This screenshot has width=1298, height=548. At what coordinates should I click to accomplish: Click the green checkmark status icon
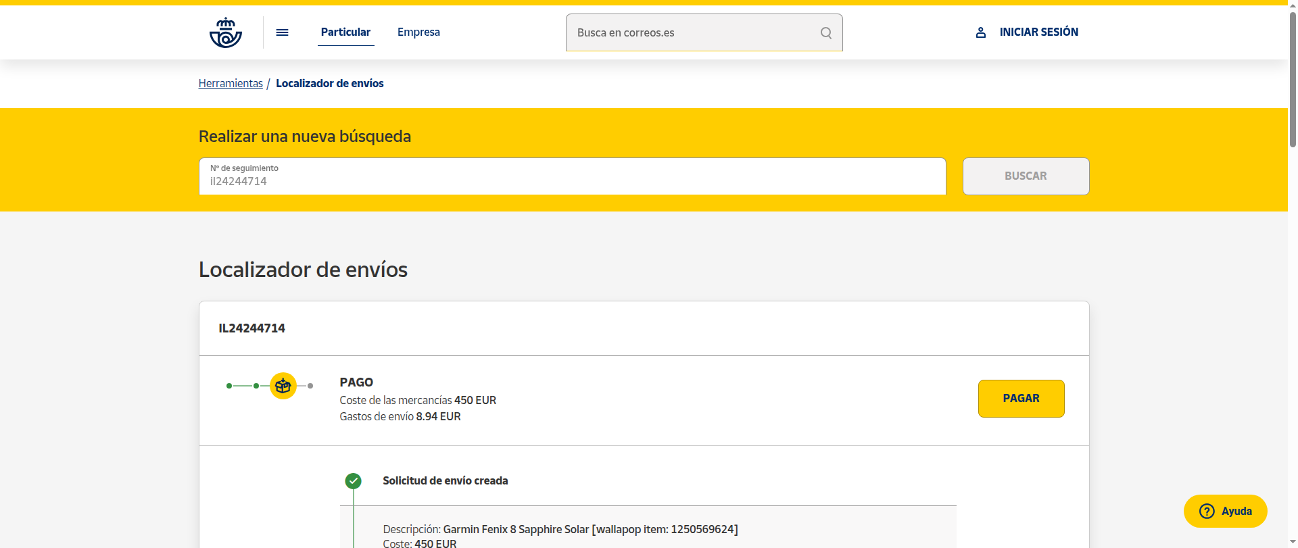point(353,481)
